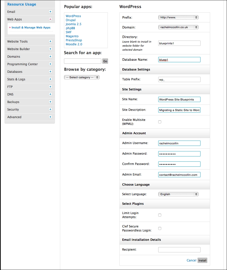Image resolution: width=227 pixels, height=270 pixels.
Task: Expand the Domains section plus icon
Action: coord(50,56)
